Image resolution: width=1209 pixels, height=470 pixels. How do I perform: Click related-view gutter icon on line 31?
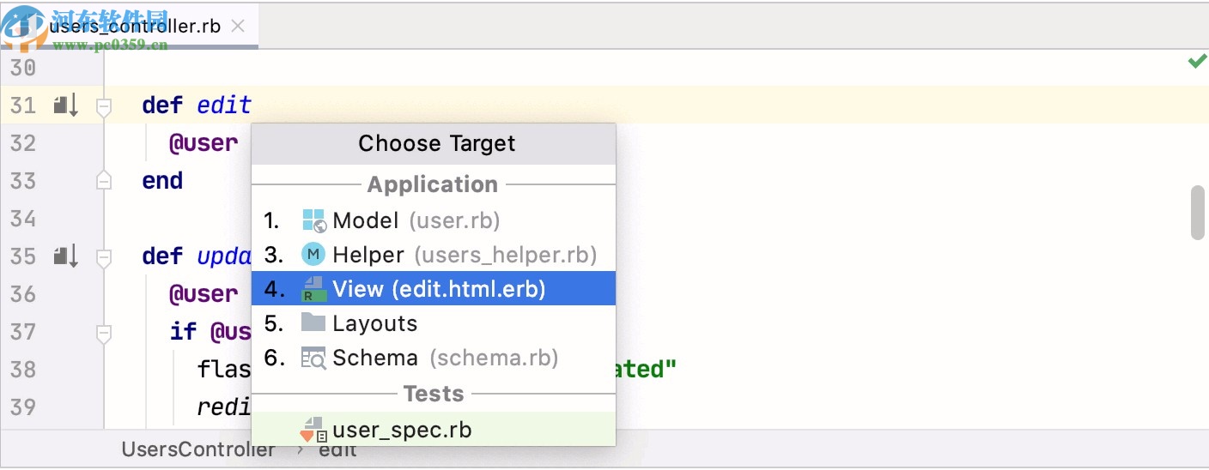click(x=66, y=105)
